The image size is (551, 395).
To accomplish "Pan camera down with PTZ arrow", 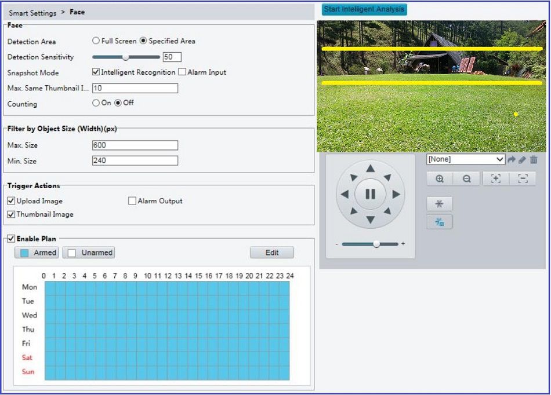I will point(371,220).
